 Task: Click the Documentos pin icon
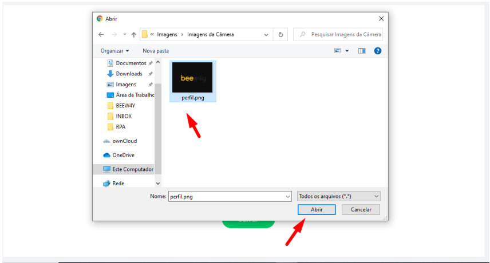click(x=151, y=63)
